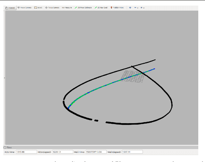Expand the collapsed left side panel handle
The height and width of the screenshot is (162, 205).
[x=4, y=78]
